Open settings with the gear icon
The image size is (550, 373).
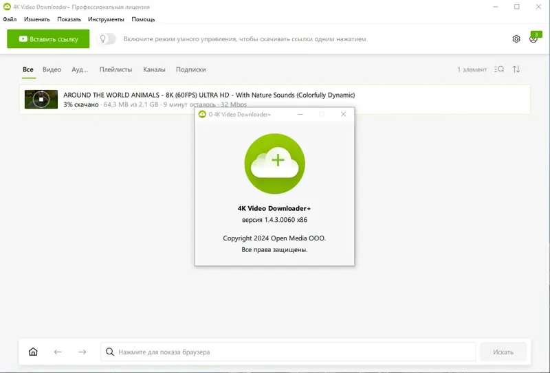(x=516, y=39)
